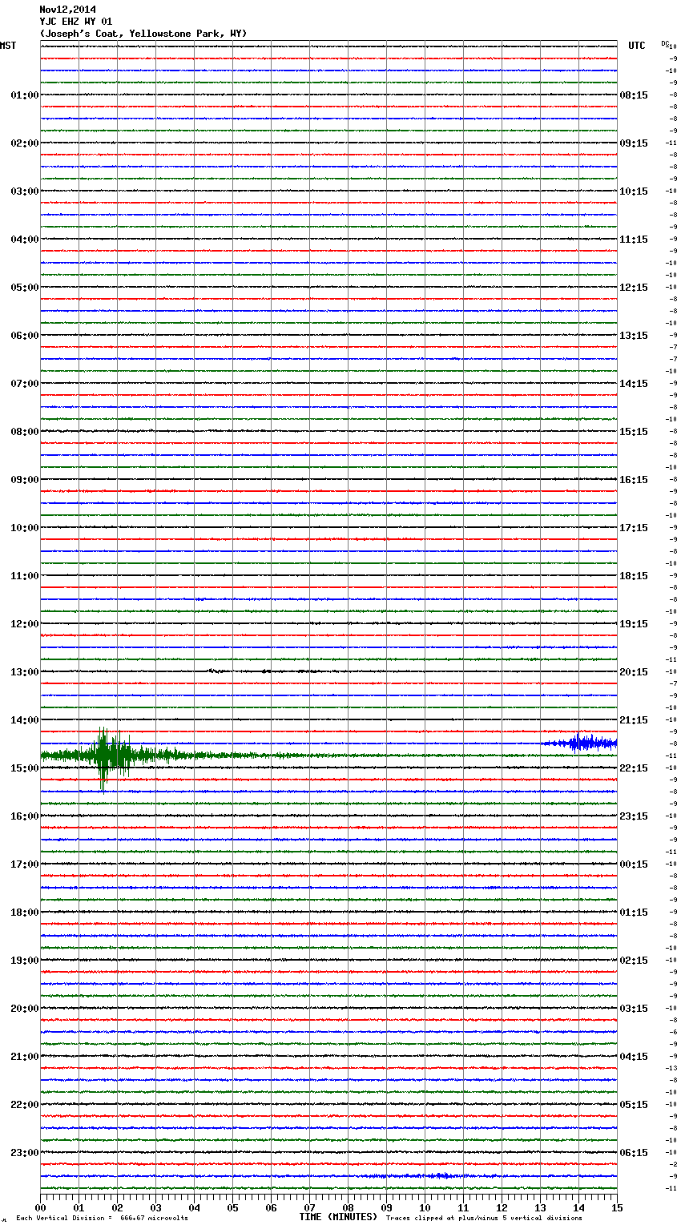681x1229 pixels.
Task: Select the 00:15 UTC time label
Action: coord(634,864)
